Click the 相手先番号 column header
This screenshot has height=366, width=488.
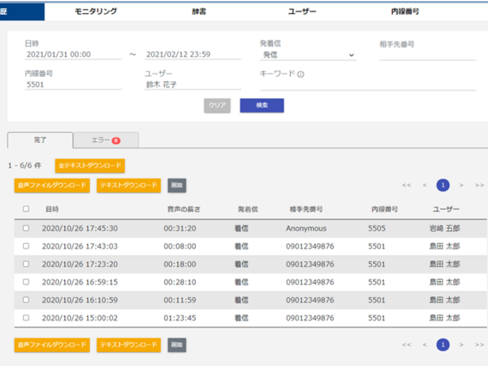(x=306, y=209)
